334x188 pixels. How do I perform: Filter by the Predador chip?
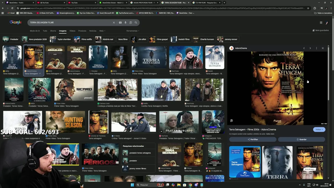pyautogui.click(x=11, y=39)
